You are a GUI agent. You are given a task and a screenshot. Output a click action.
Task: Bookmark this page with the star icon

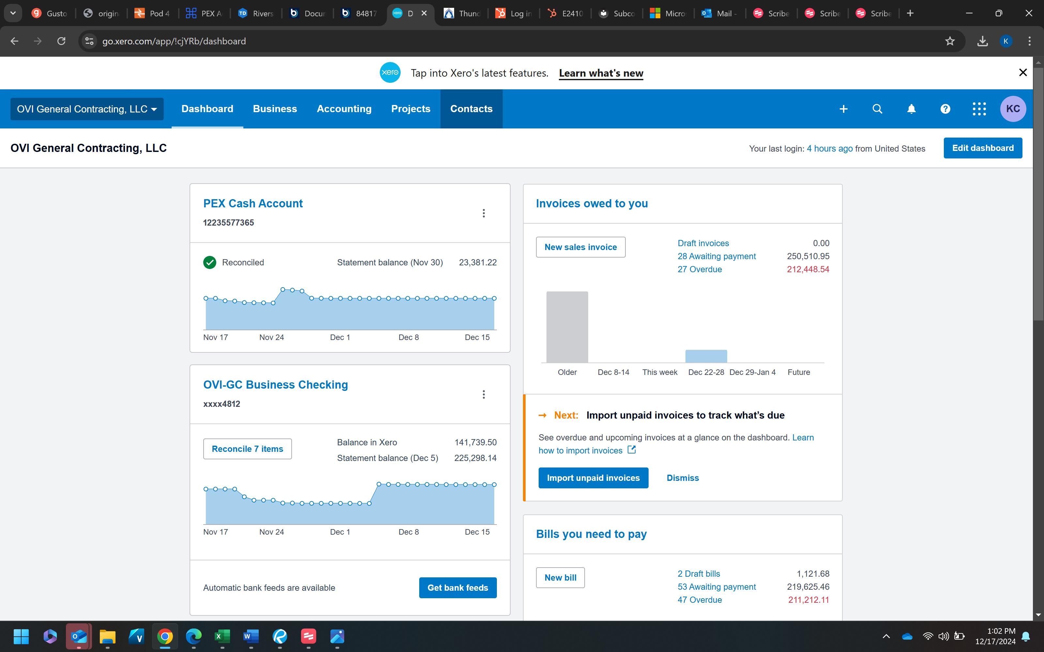949,41
